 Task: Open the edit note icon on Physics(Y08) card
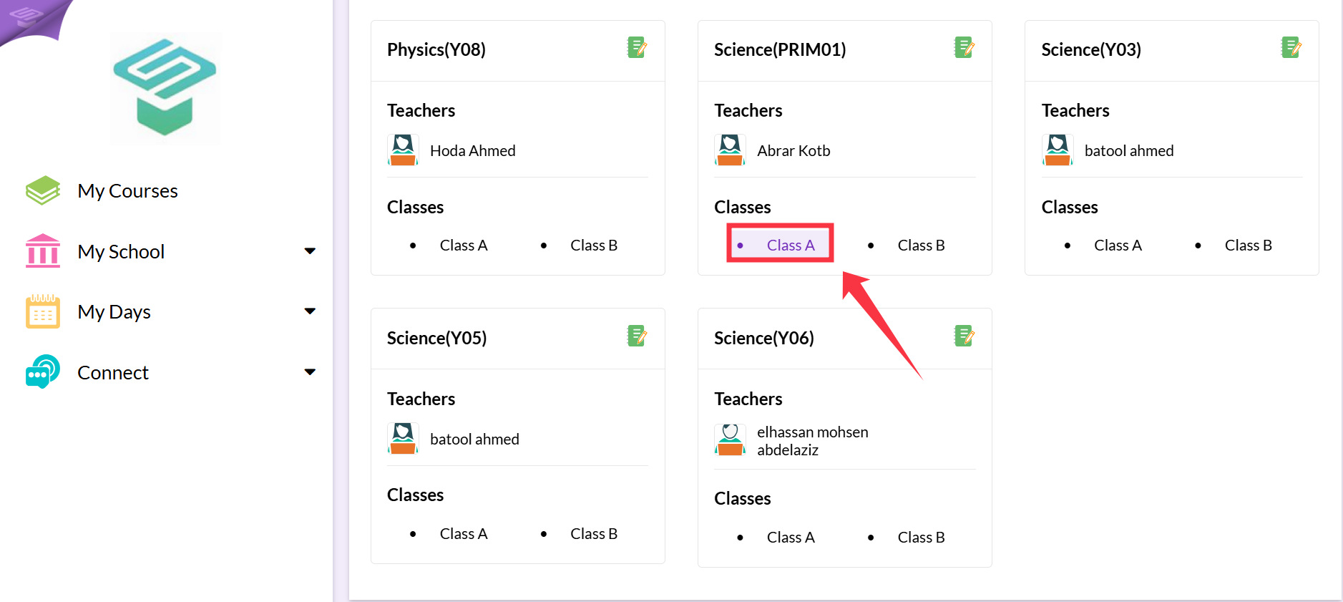tap(637, 48)
